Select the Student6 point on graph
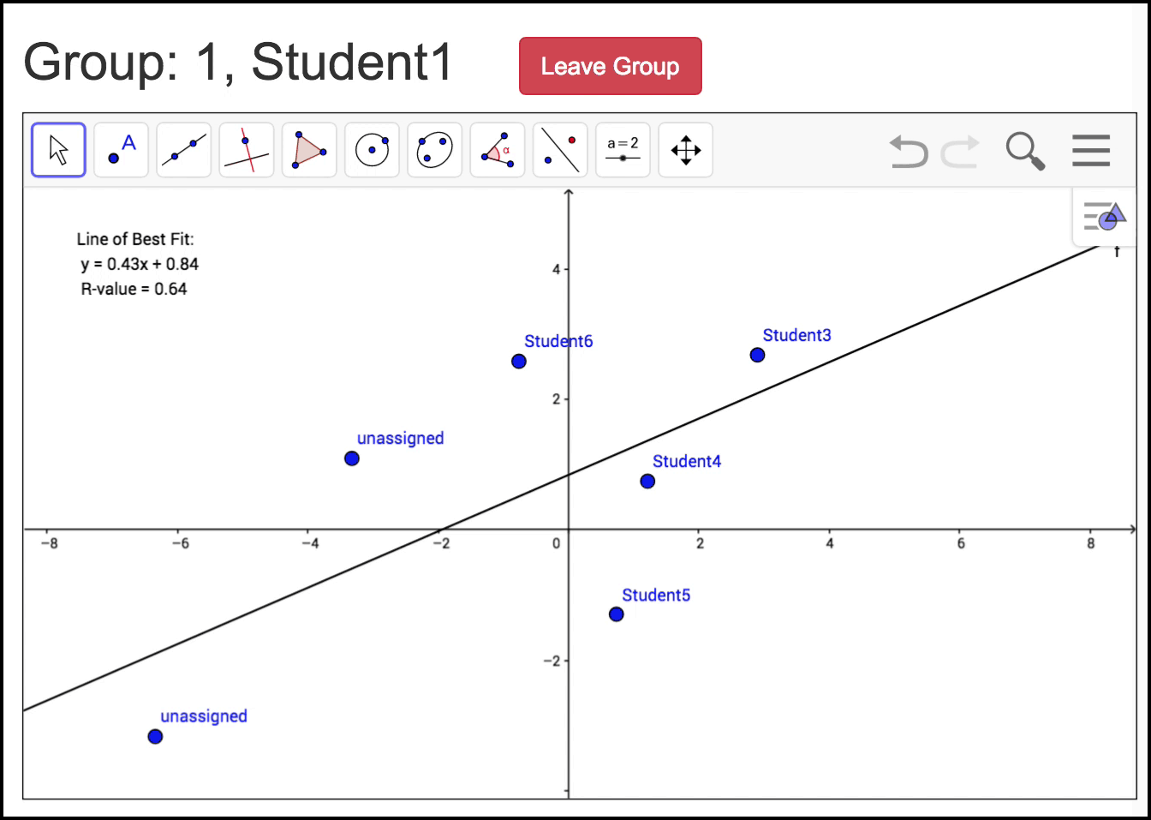1151x820 pixels. (x=519, y=362)
